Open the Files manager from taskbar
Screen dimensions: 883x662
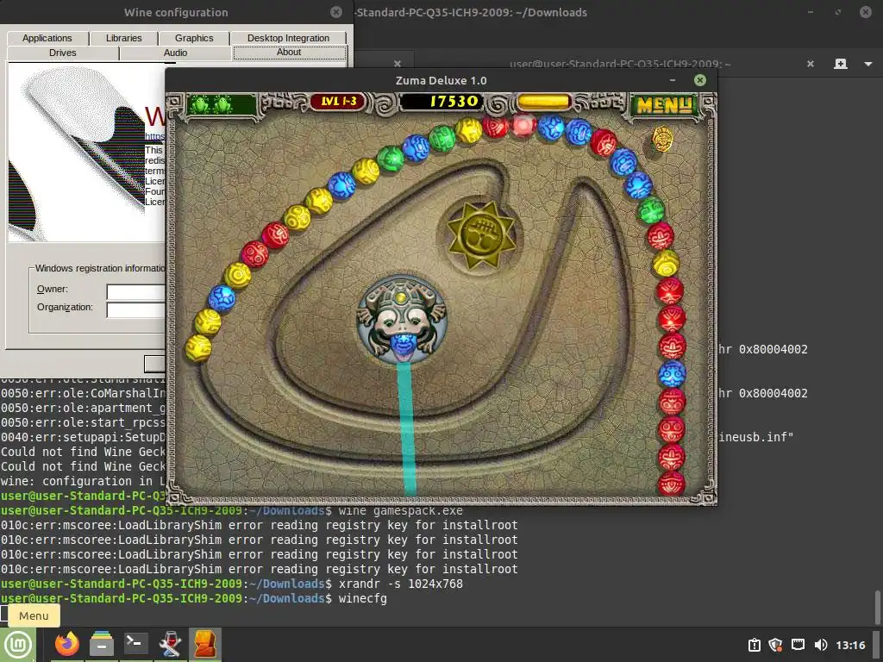coord(102,645)
